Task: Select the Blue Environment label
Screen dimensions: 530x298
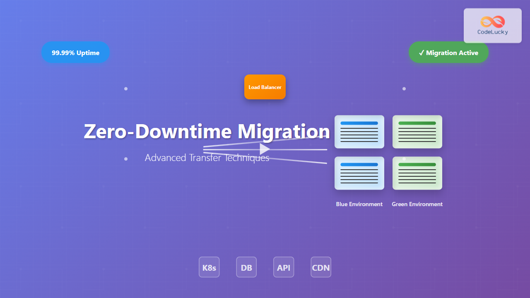Action: pyautogui.click(x=359, y=204)
